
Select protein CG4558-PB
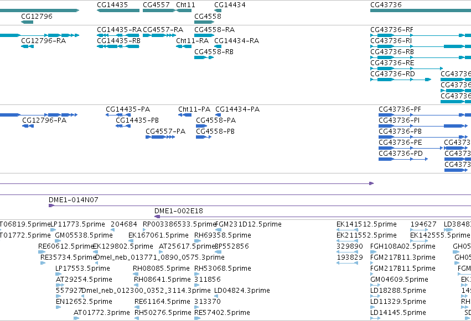tap(204, 137)
